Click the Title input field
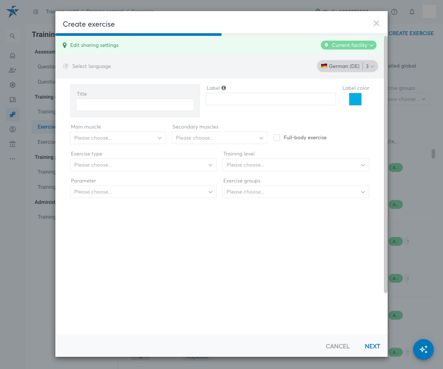The height and width of the screenshot is (369, 443). [135, 105]
